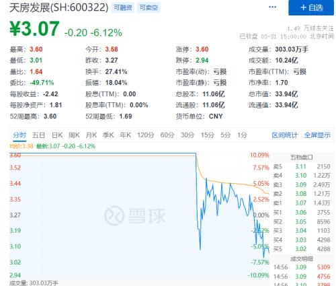336x286 pixels.
Task: Open 区间统计 range statistics link
Action: (285, 135)
